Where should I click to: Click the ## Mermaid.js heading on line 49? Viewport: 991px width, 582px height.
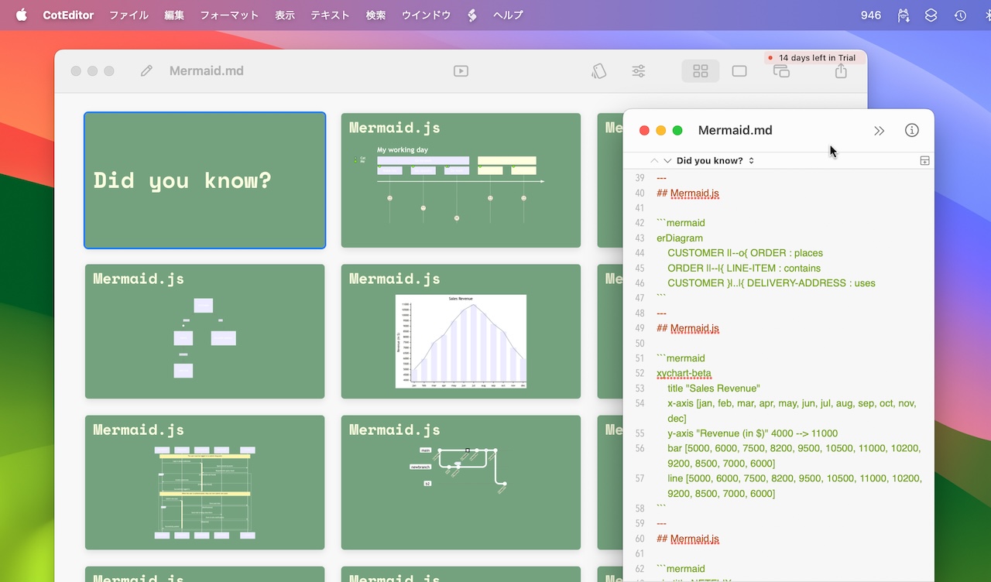point(688,328)
